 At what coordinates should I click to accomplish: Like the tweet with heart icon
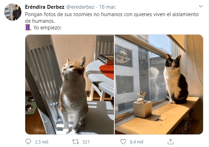point(123,142)
